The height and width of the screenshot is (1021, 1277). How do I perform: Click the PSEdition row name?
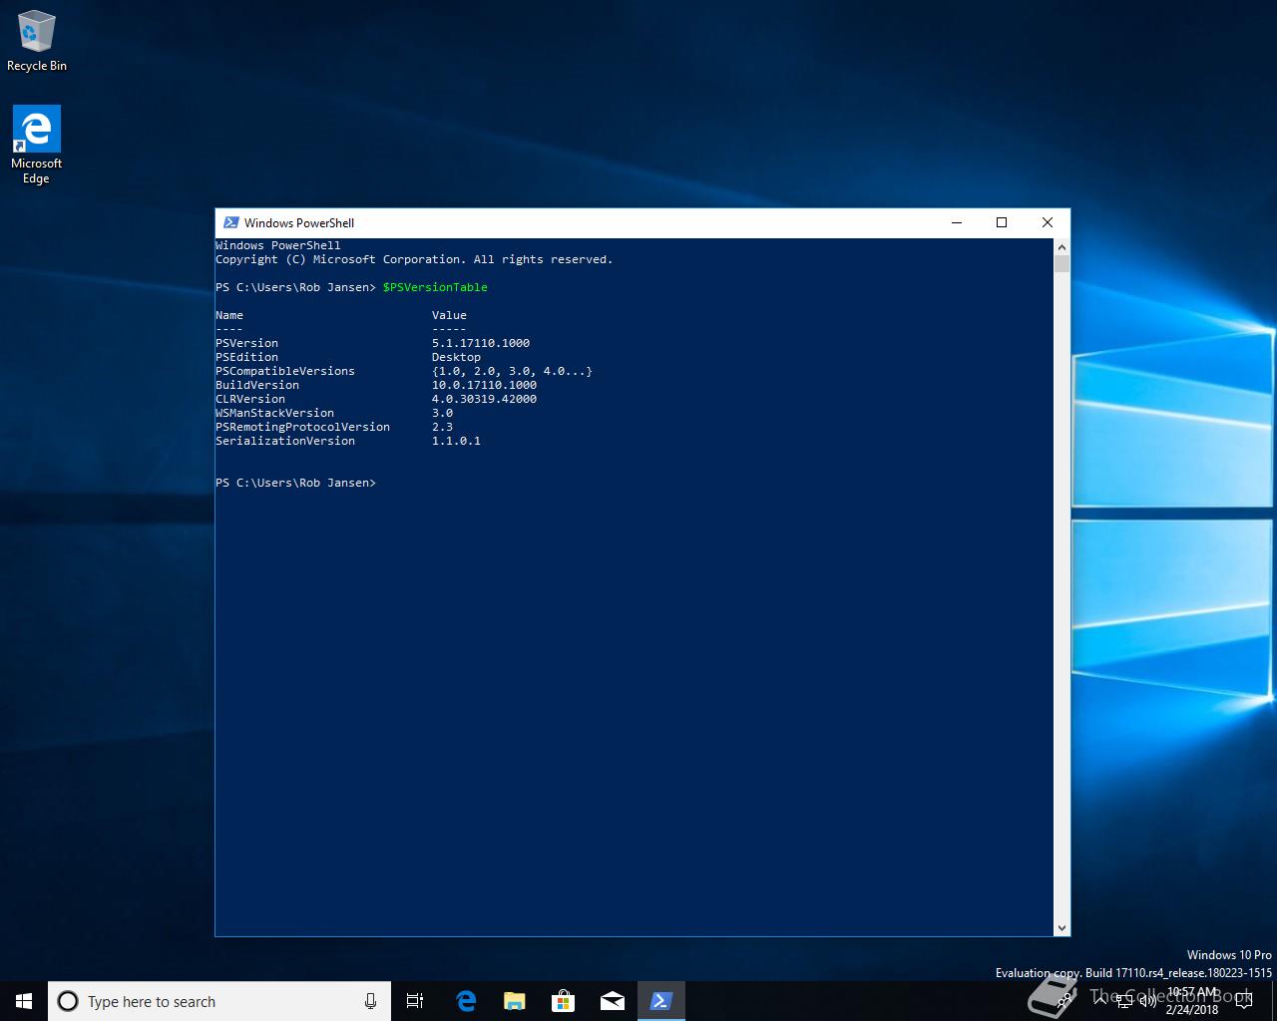click(x=246, y=357)
